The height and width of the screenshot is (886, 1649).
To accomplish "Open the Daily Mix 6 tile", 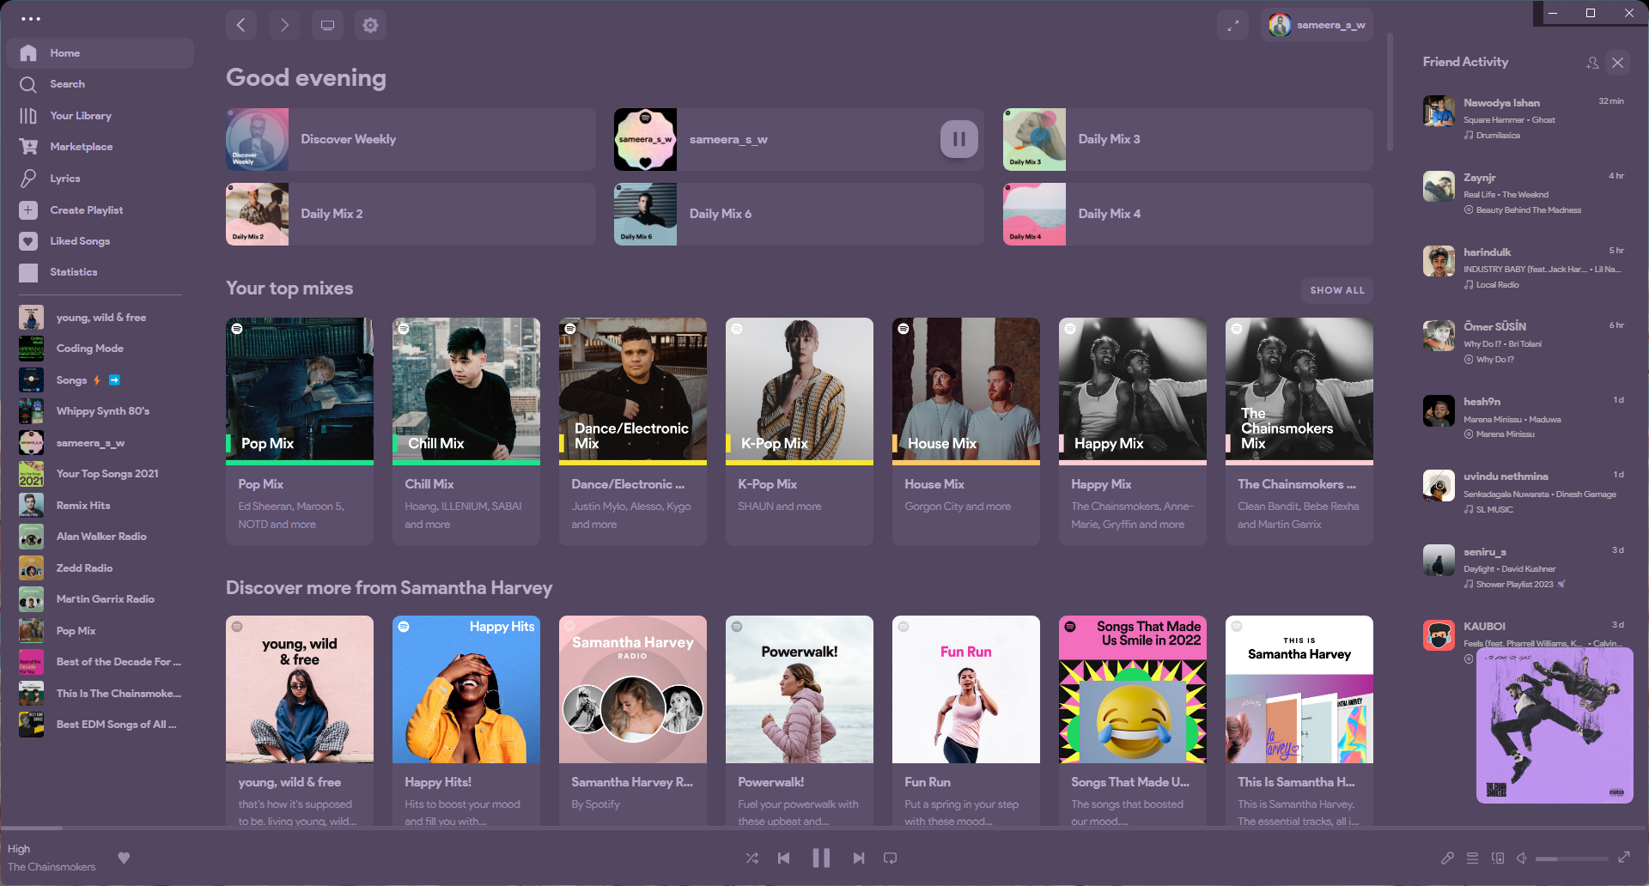I will click(799, 214).
